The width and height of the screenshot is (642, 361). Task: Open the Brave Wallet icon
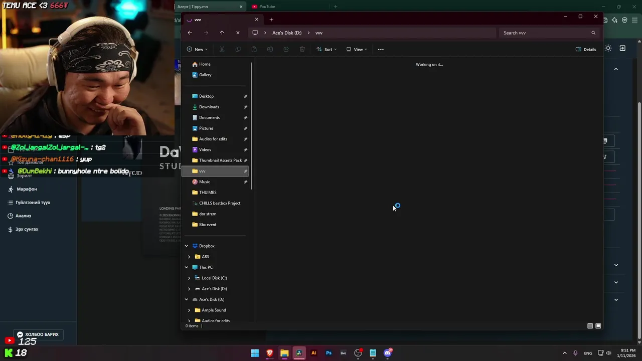pos(605,20)
